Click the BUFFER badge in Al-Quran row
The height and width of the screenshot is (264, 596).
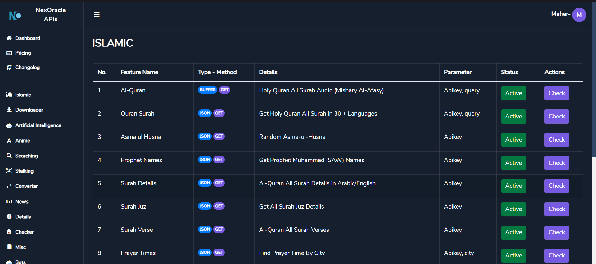(208, 90)
